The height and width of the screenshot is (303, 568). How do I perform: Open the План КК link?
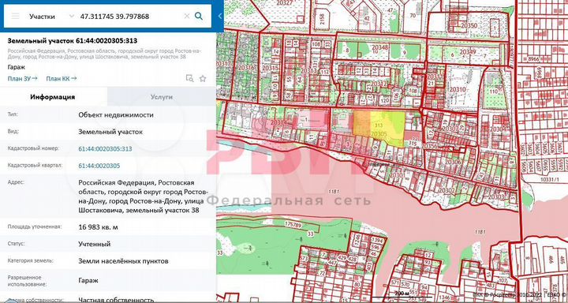pos(62,78)
